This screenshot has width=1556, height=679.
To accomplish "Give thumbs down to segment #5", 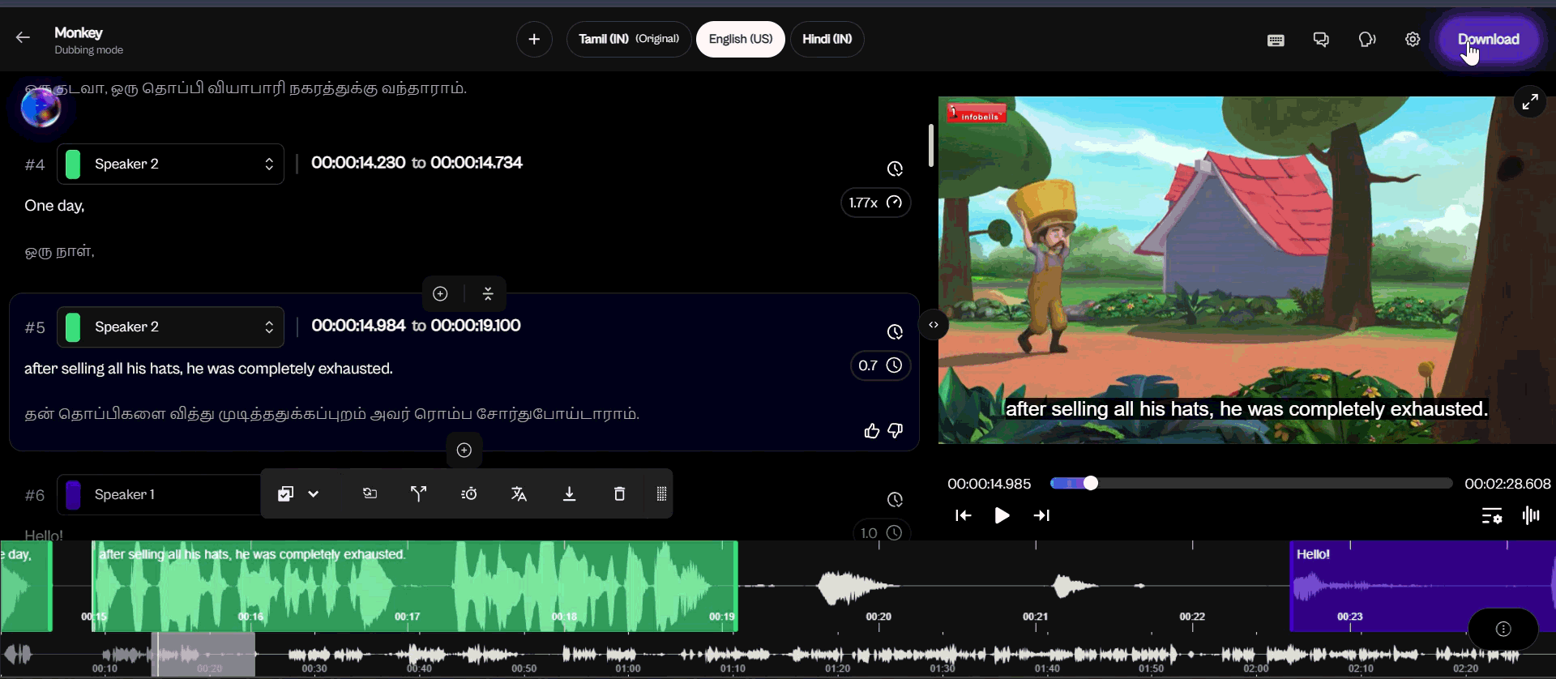I will 896,431.
